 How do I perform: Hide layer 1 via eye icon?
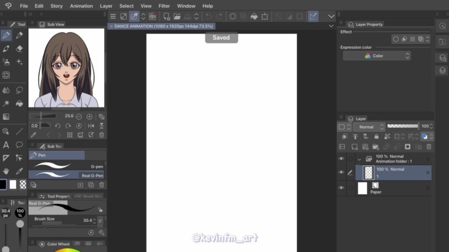pos(341,172)
